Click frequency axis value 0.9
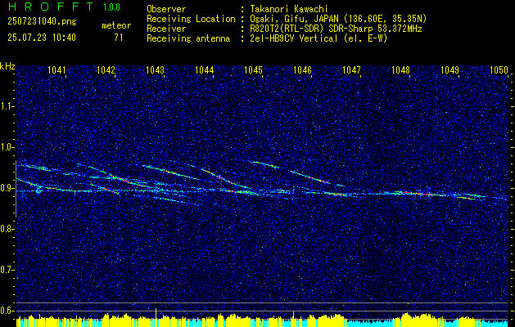 click(7, 188)
